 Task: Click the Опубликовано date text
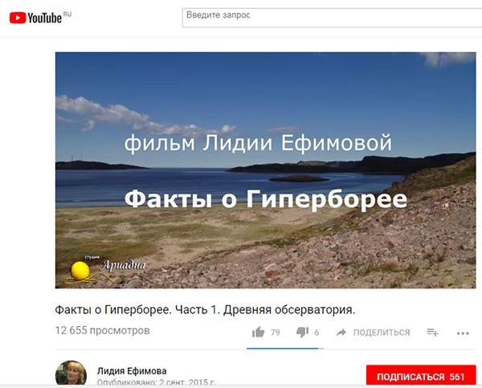coord(156,382)
